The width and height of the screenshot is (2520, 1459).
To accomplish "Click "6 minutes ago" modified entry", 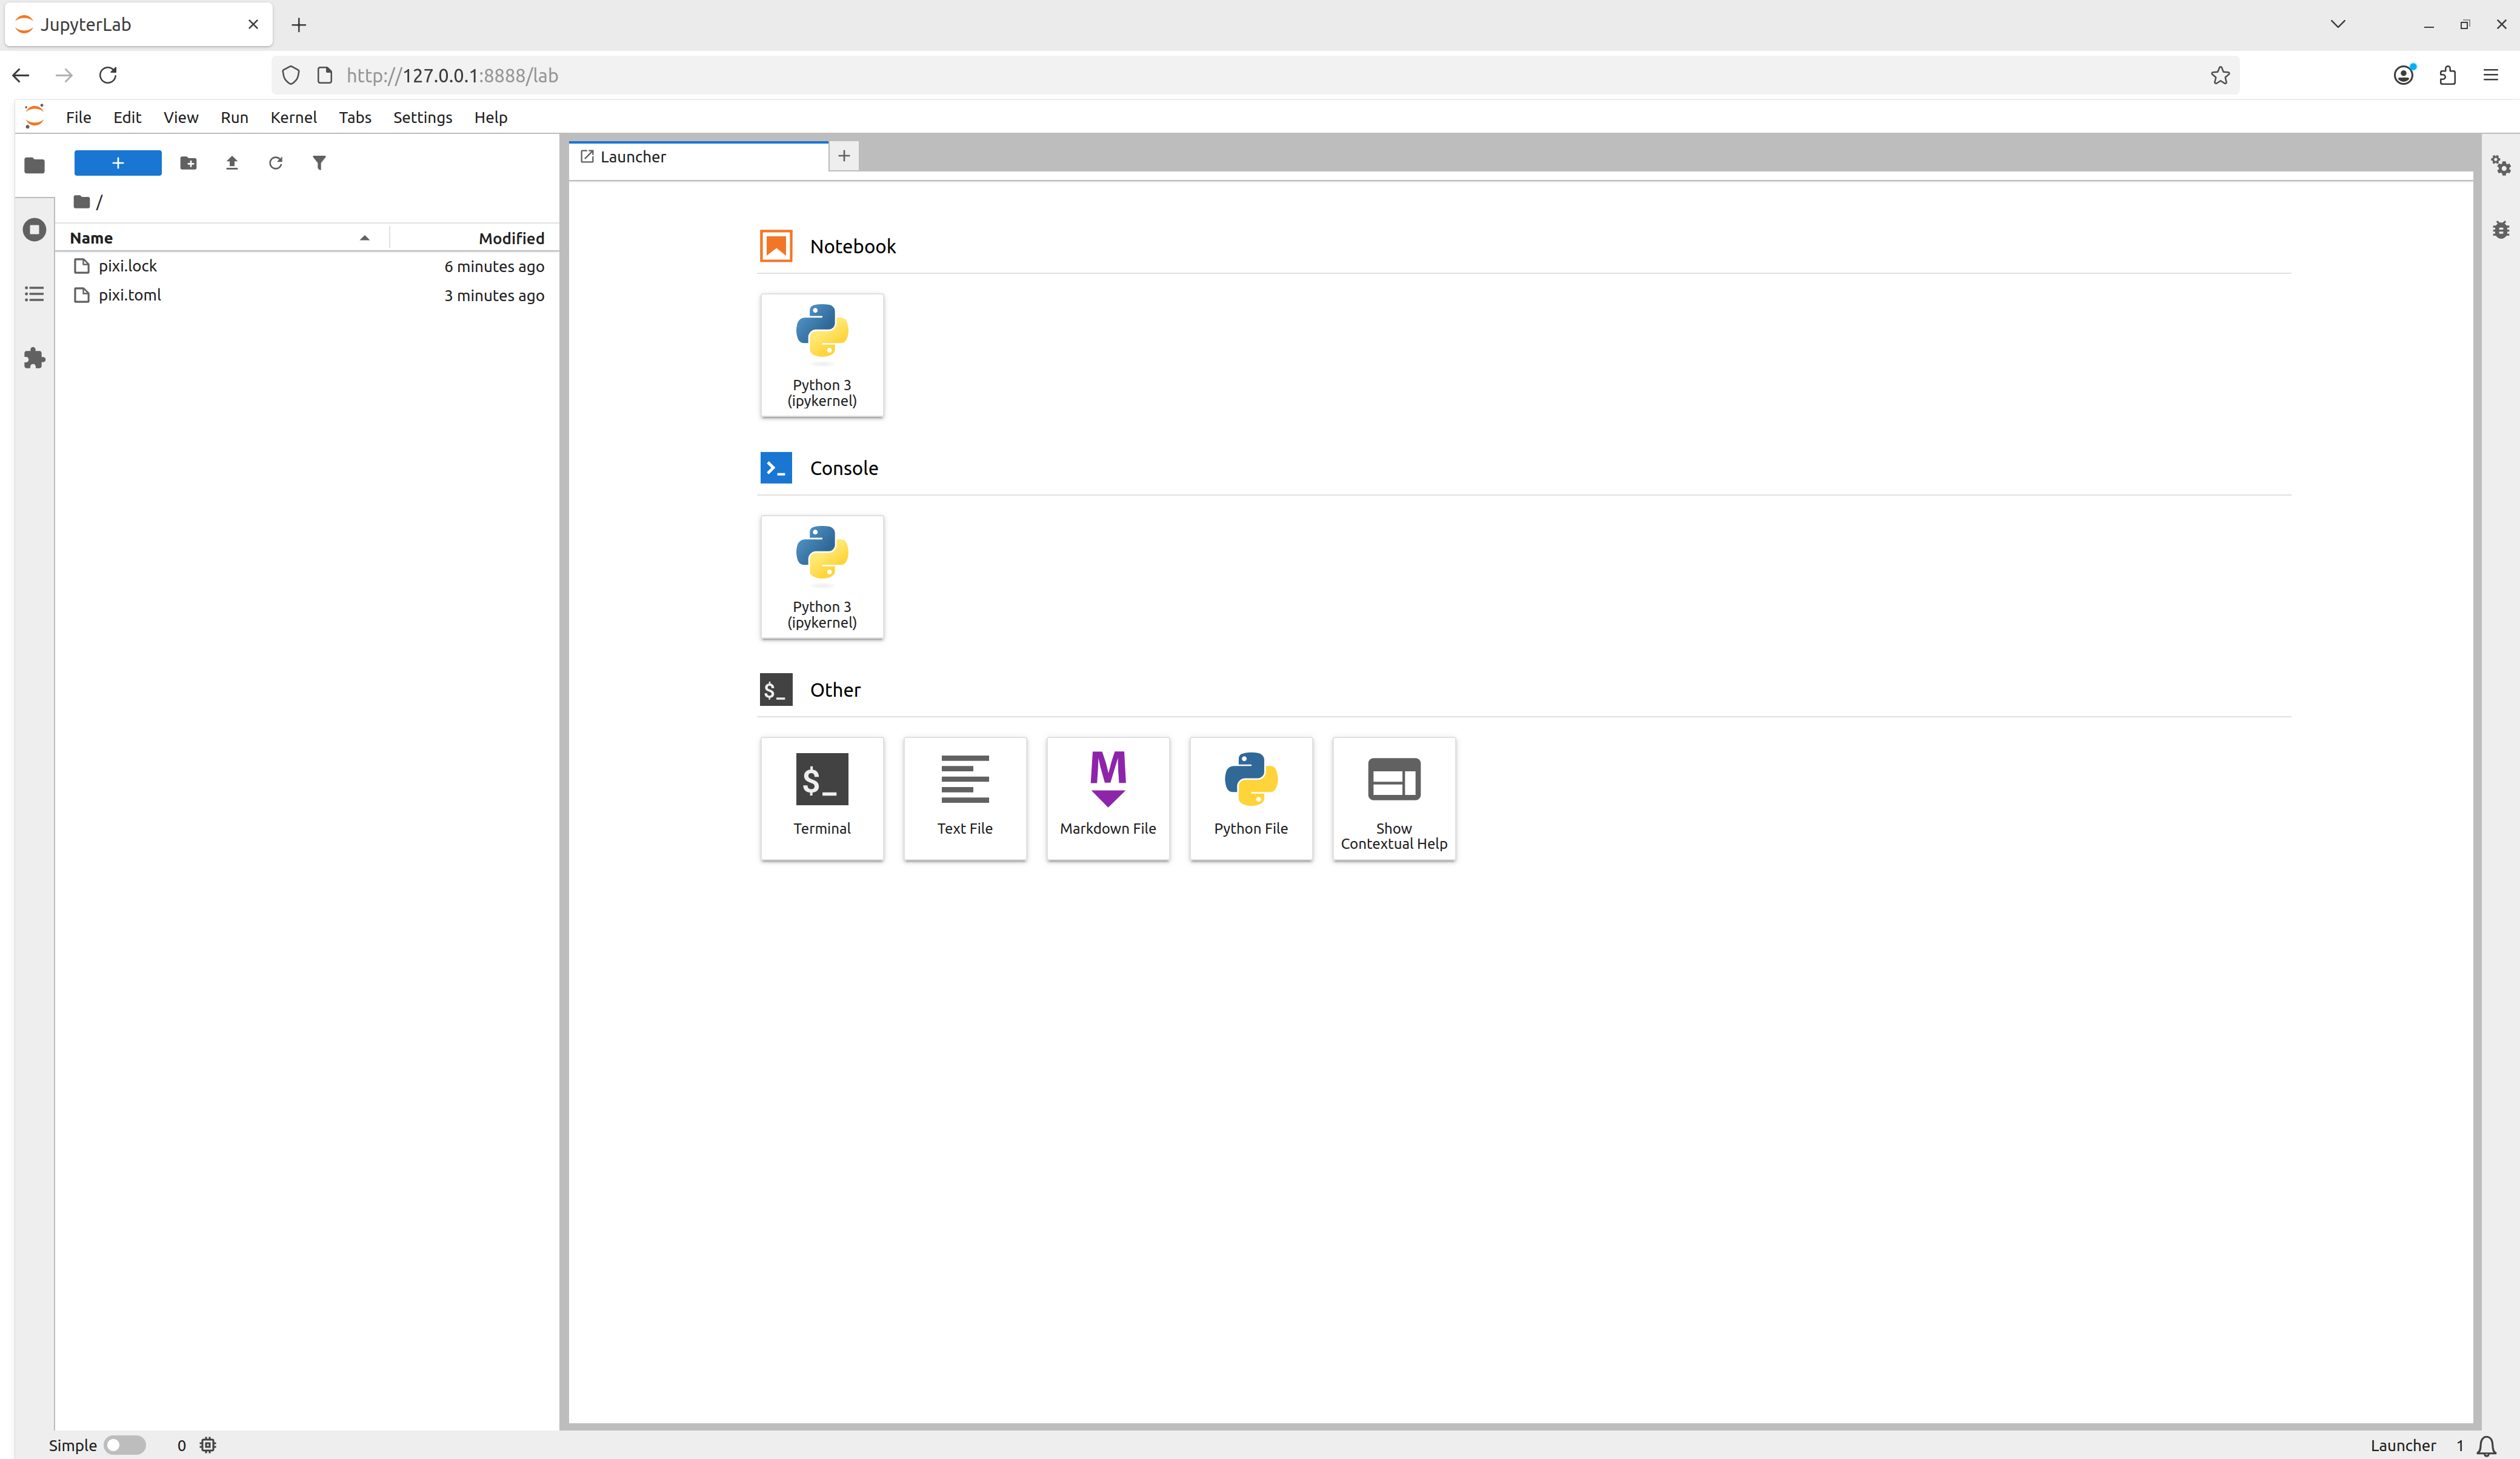I will pyautogui.click(x=494, y=266).
